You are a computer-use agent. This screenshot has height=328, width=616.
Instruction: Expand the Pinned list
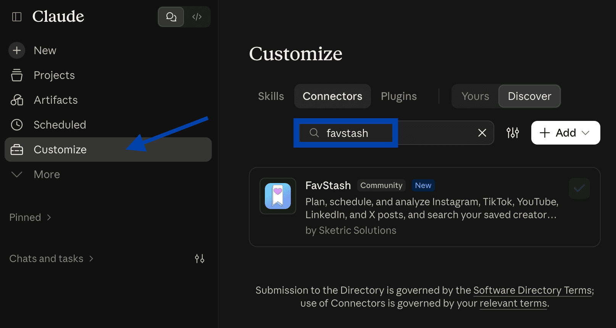coord(30,217)
